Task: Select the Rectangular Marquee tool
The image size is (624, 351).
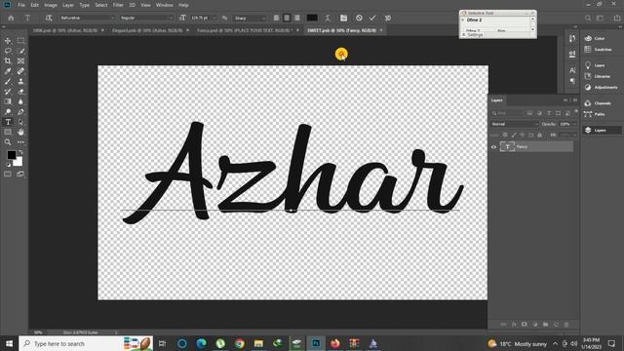Action: click(20, 41)
